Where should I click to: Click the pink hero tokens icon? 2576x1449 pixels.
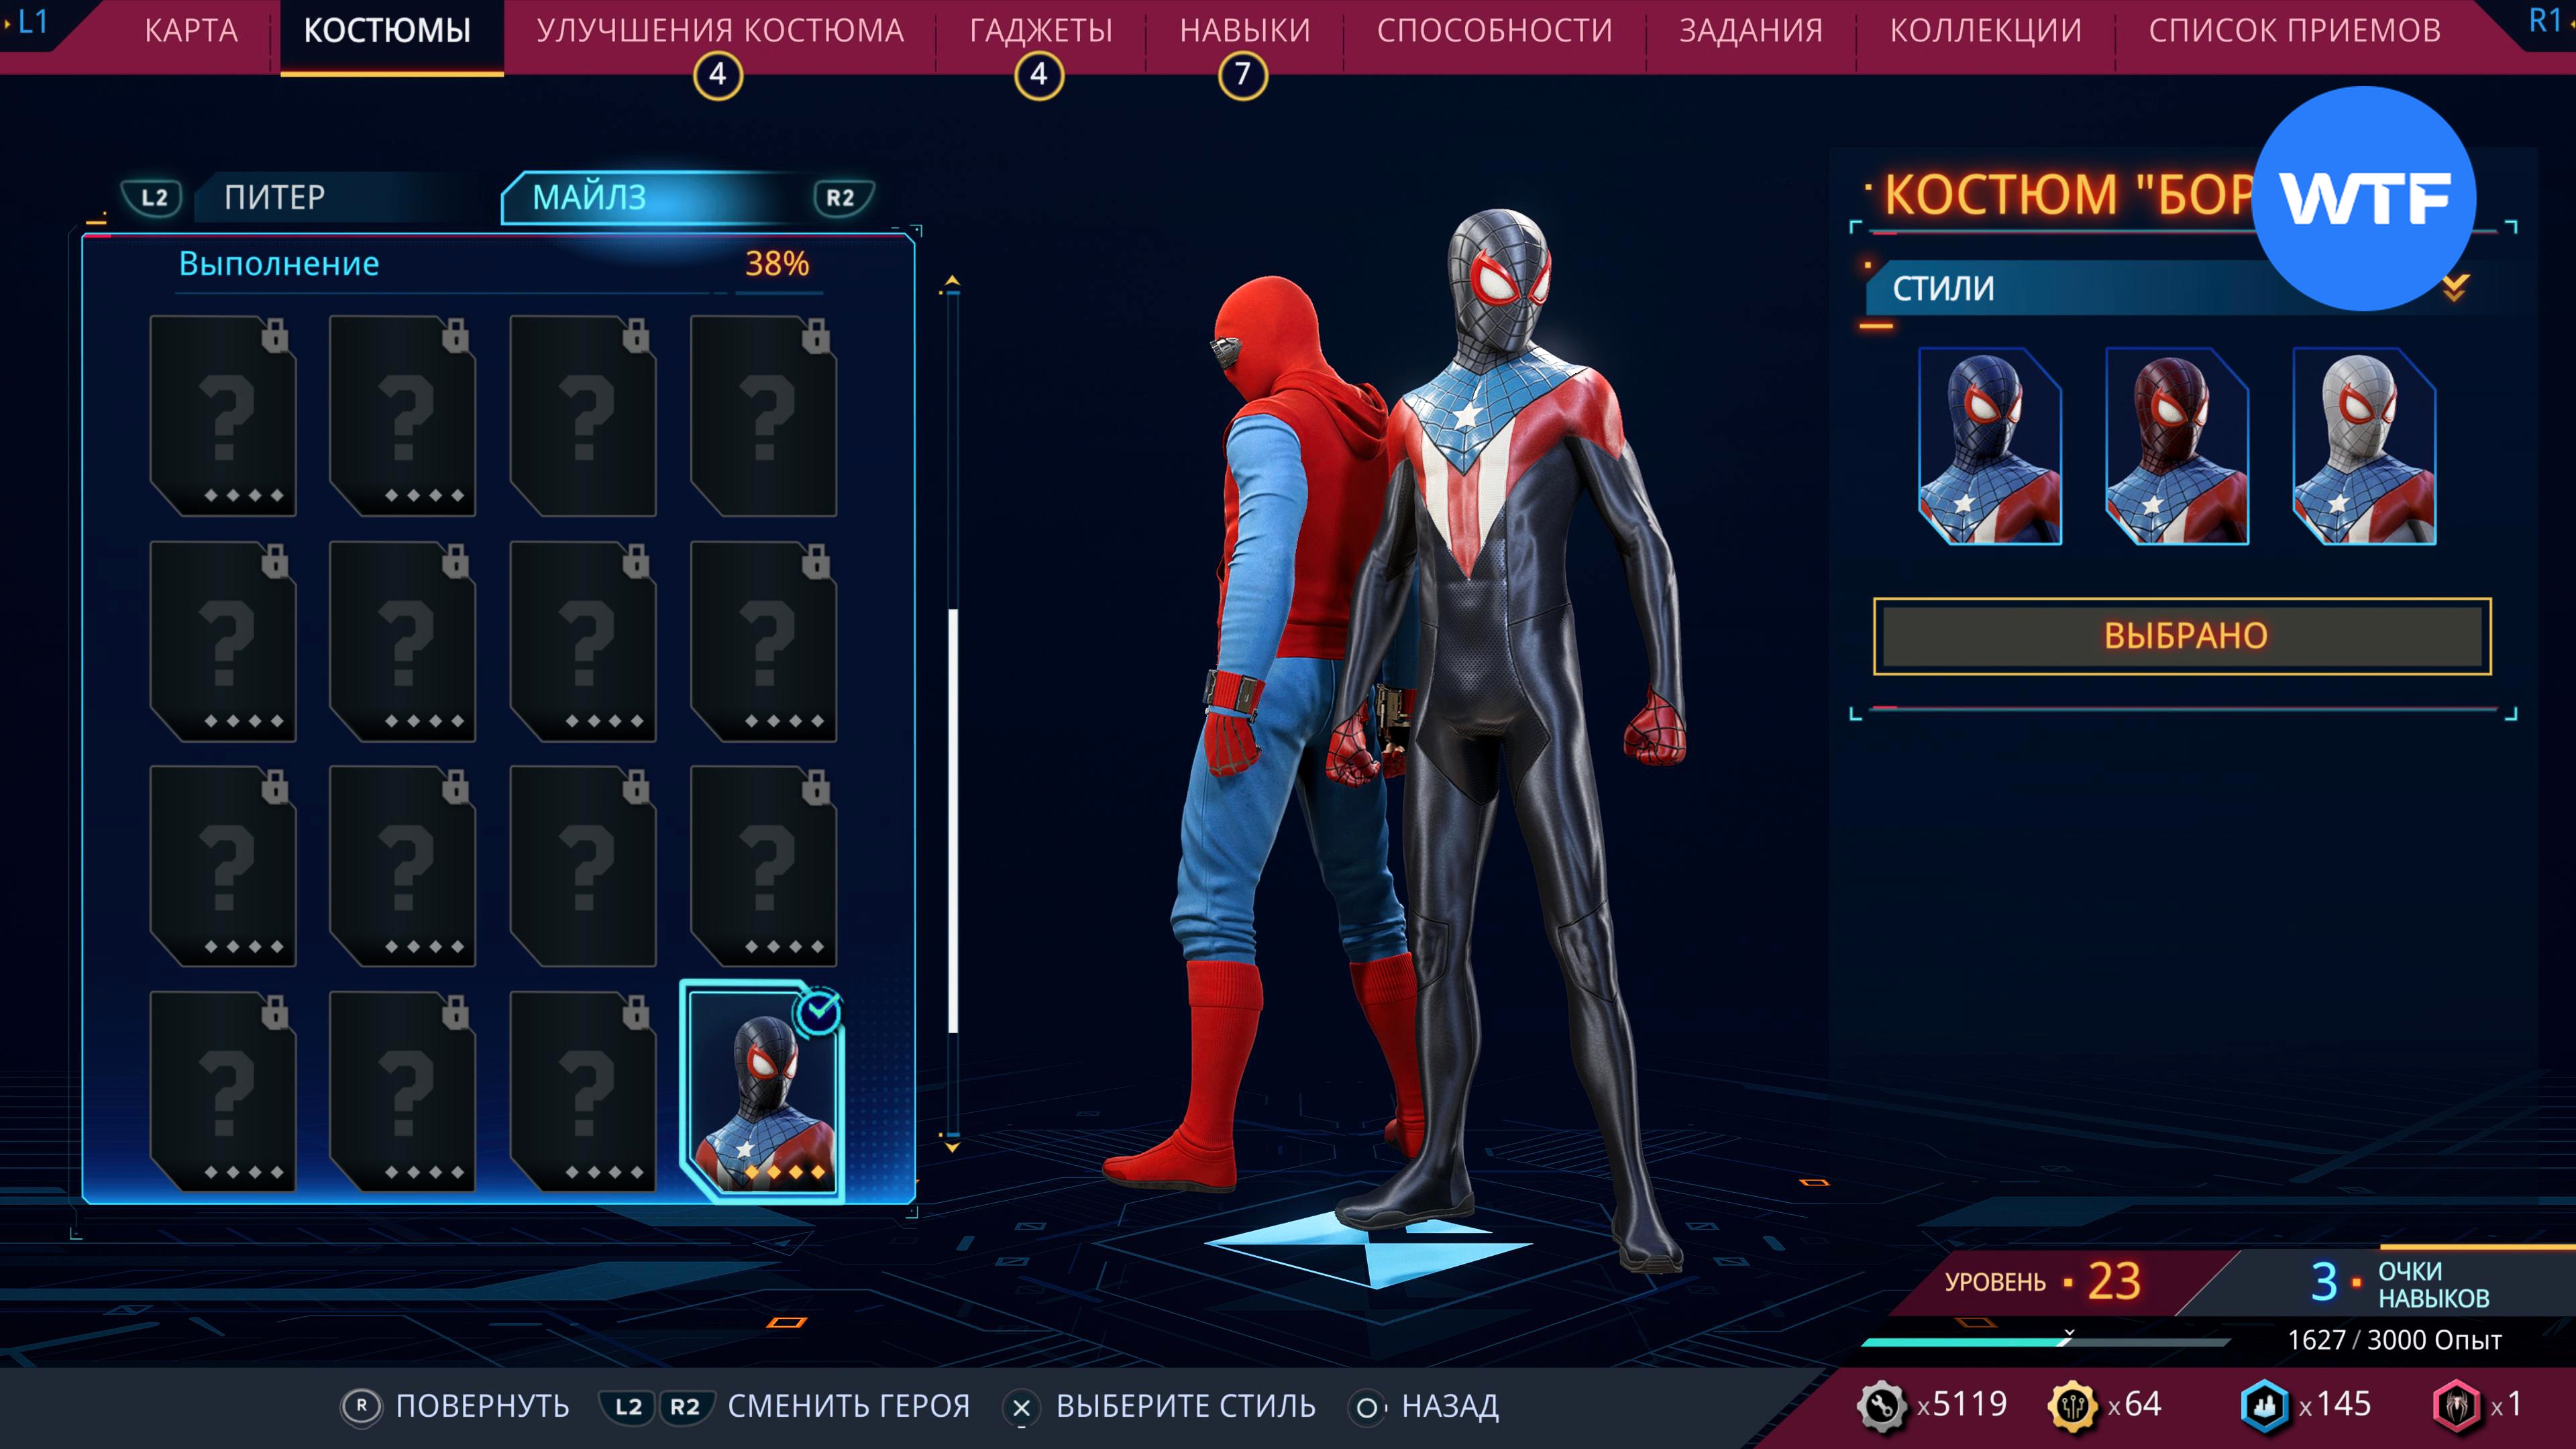[2456, 1405]
